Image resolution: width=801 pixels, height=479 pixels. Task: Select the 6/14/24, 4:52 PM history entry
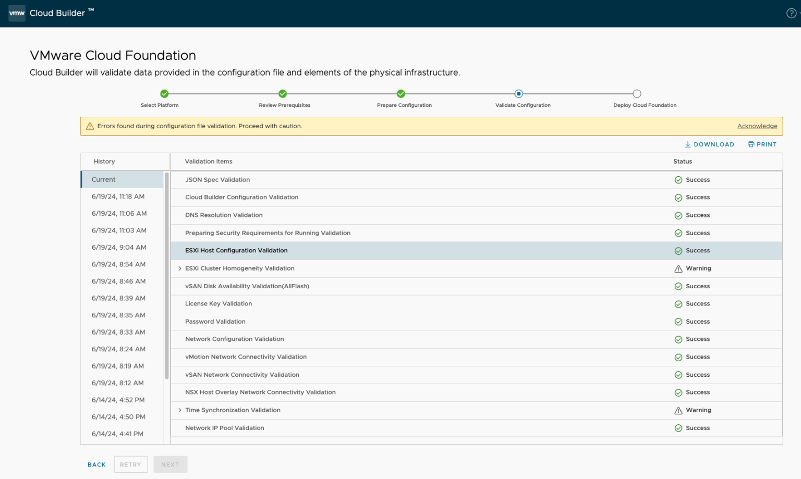118,400
